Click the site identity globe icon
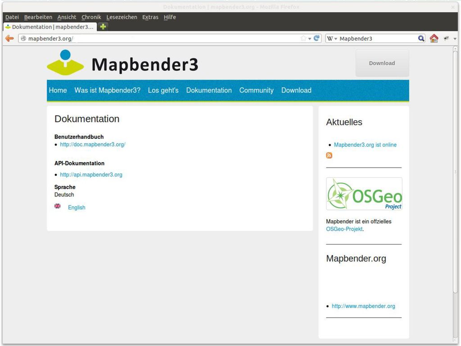Viewport: 461px width, 346px height. click(x=23, y=39)
